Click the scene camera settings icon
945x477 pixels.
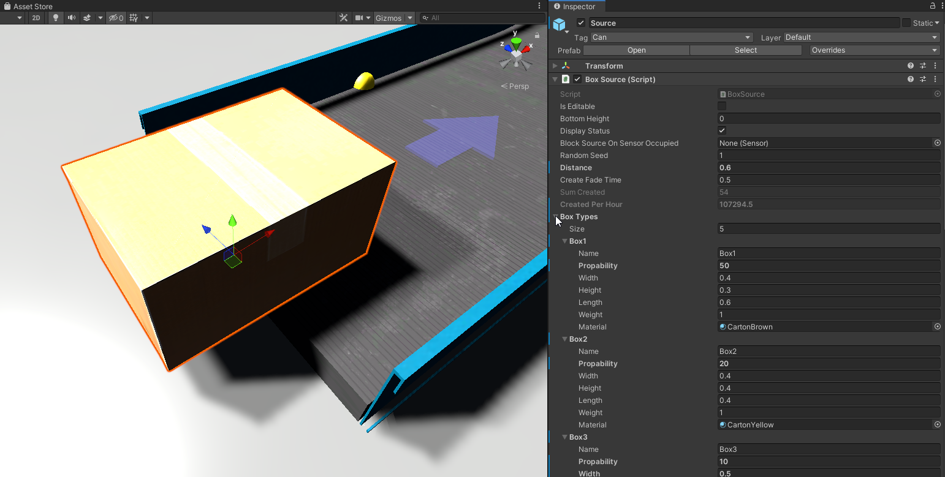click(360, 18)
